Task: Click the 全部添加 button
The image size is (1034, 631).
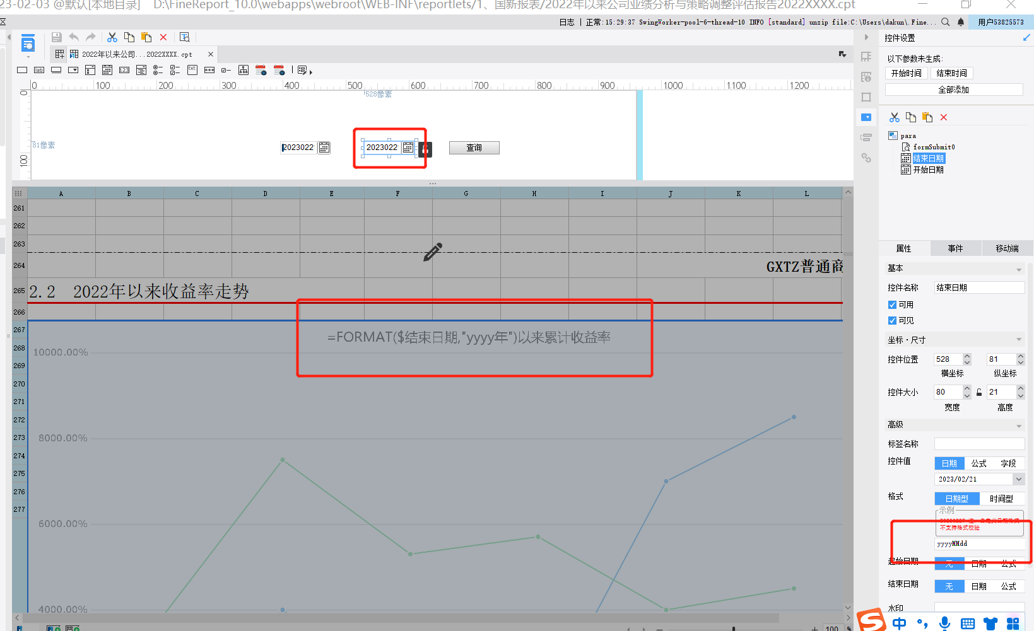Action: [x=954, y=90]
